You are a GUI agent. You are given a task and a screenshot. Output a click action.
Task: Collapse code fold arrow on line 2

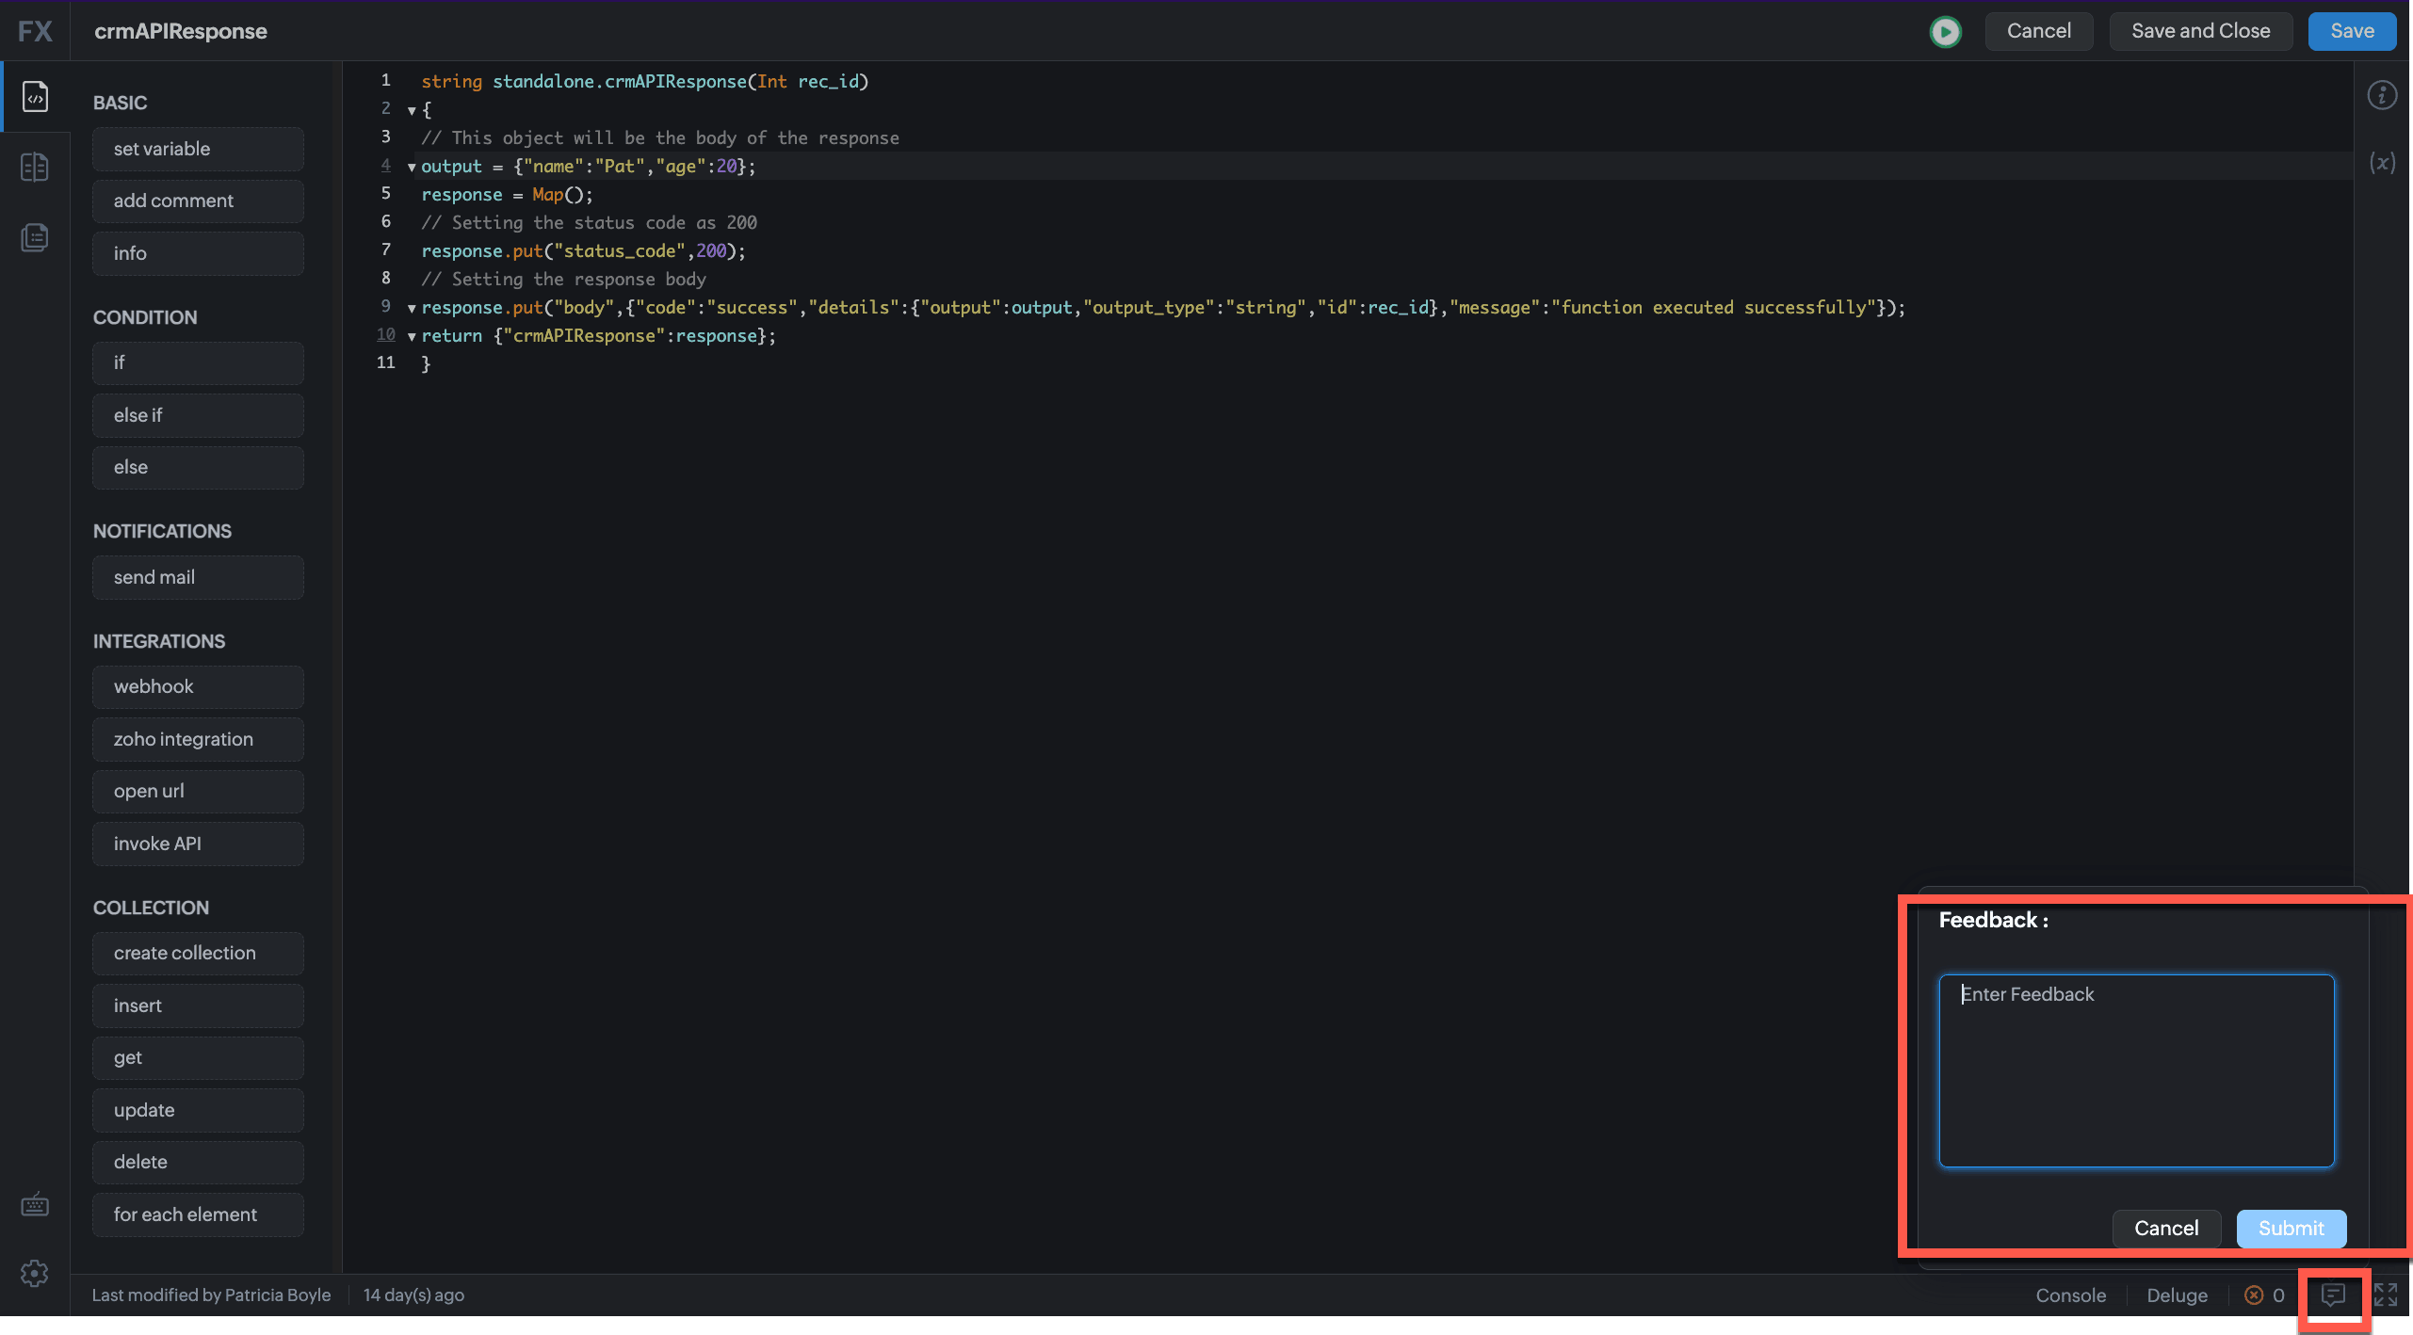click(x=412, y=111)
